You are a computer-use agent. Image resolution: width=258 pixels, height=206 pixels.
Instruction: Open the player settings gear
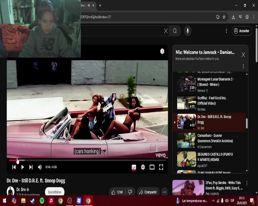[143, 167]
